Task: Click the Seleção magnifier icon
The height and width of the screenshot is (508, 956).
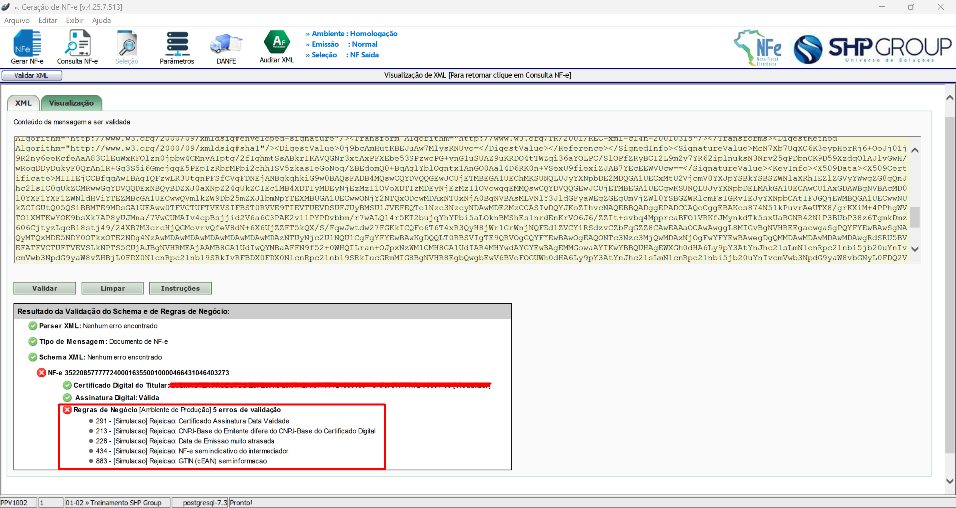Action: coord(127,44)
